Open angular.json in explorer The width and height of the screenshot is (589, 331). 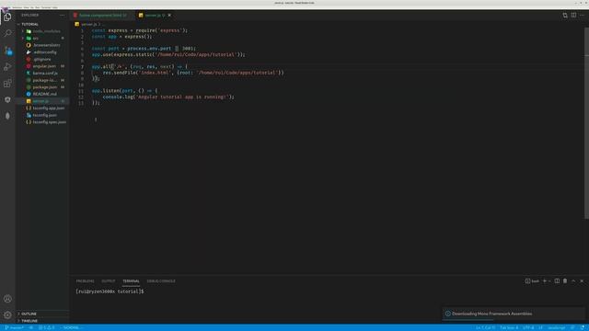[x=43, y=66]
